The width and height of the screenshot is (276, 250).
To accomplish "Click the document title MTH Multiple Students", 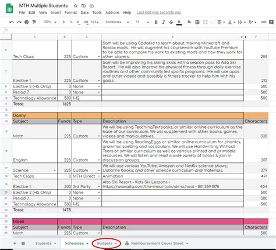I will click(x=43, y=6).
